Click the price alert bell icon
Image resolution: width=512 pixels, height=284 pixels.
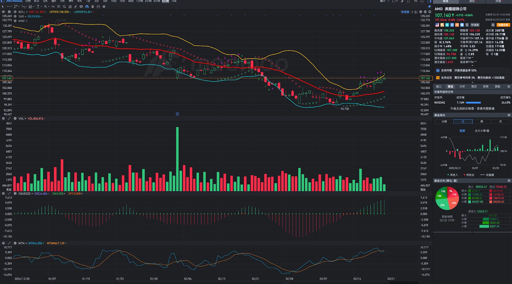493,25
